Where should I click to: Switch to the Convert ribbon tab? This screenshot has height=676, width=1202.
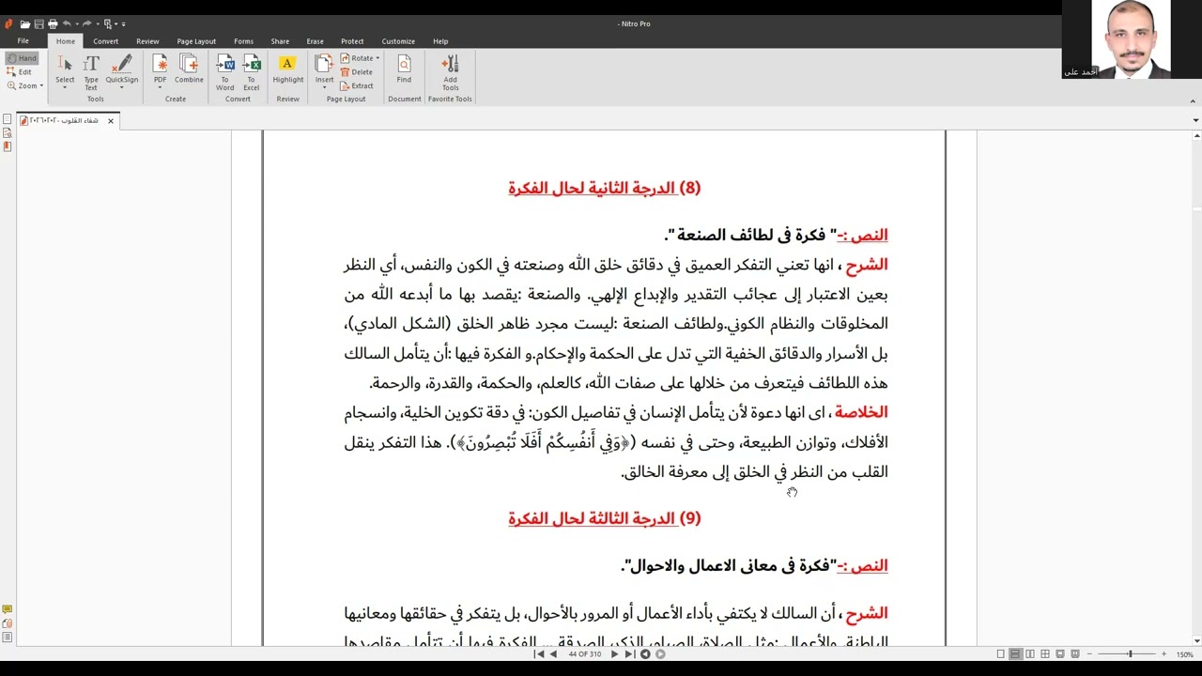(105, 41)
